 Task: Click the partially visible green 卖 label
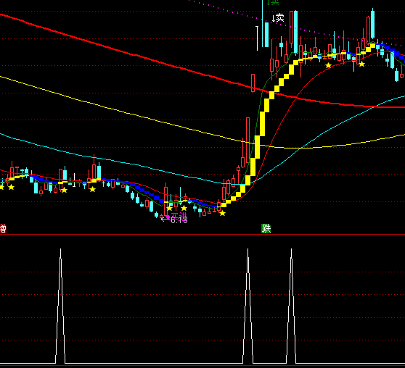pyautogui.click(x=274, y=2)
